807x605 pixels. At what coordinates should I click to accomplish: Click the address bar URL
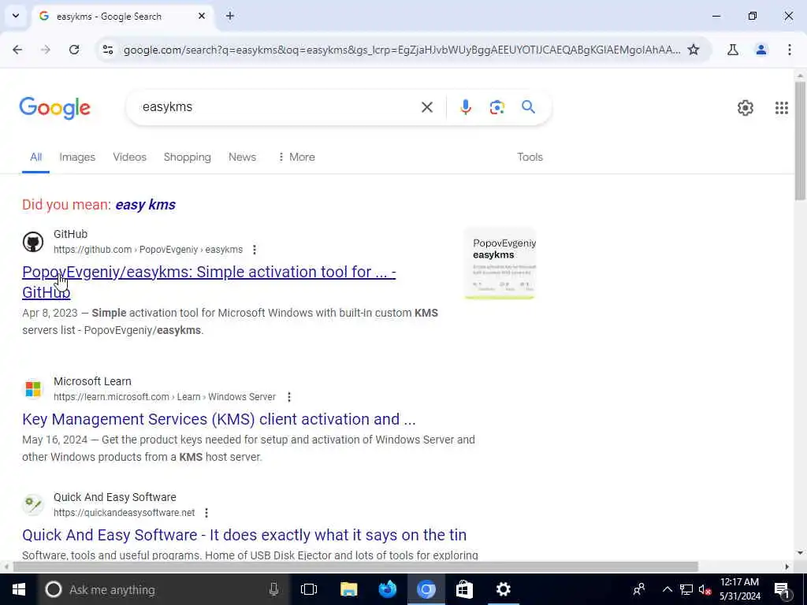401,50
